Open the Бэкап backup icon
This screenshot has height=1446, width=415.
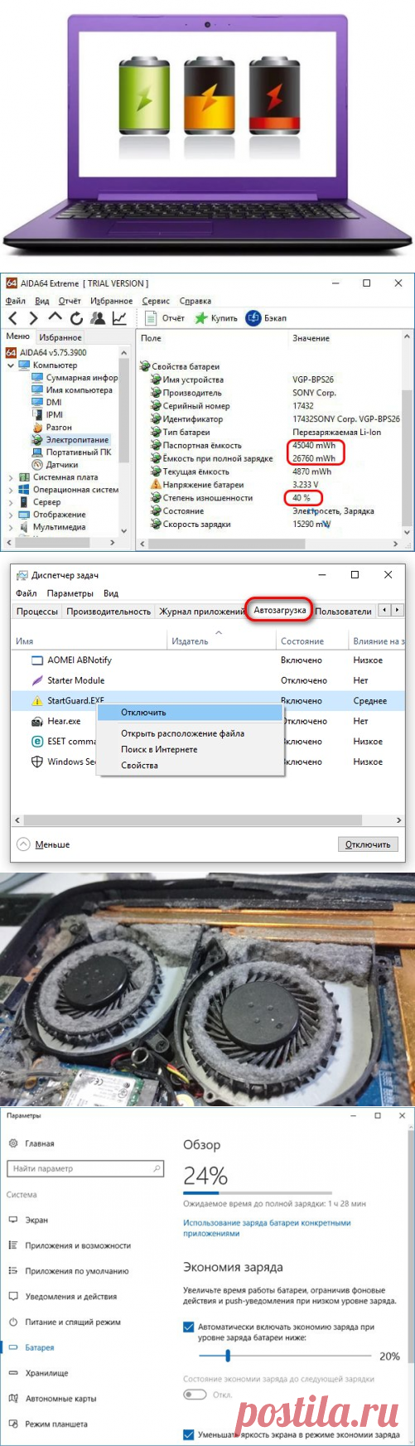click(253, 318)
